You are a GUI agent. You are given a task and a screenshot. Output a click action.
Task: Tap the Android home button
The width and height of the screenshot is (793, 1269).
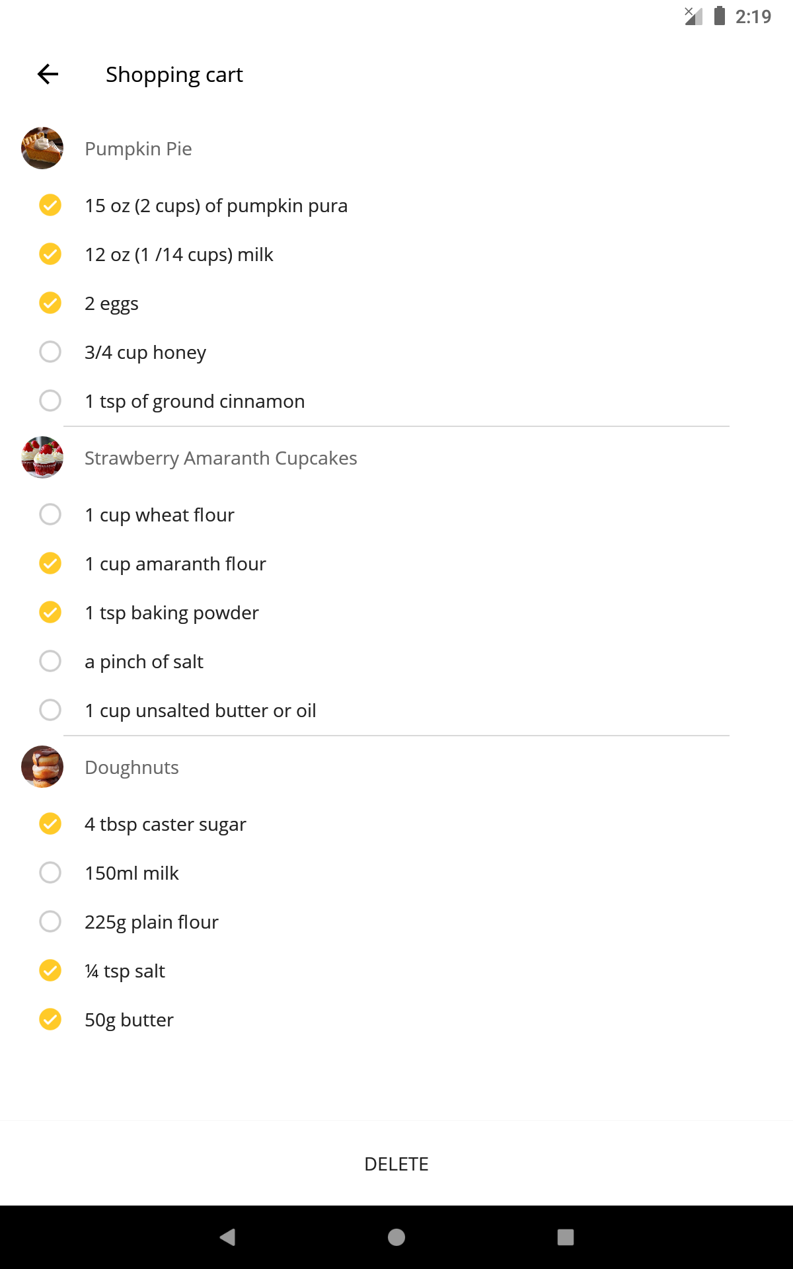397,1237
